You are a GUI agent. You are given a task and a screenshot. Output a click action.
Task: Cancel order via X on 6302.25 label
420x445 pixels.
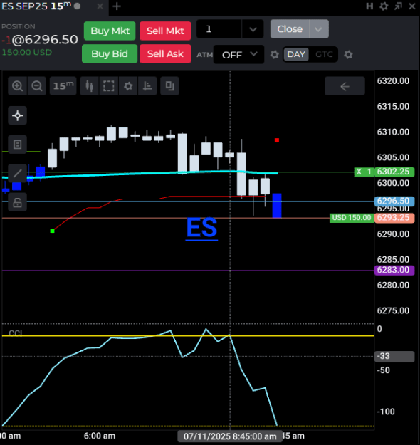click(x=359, y=172)
